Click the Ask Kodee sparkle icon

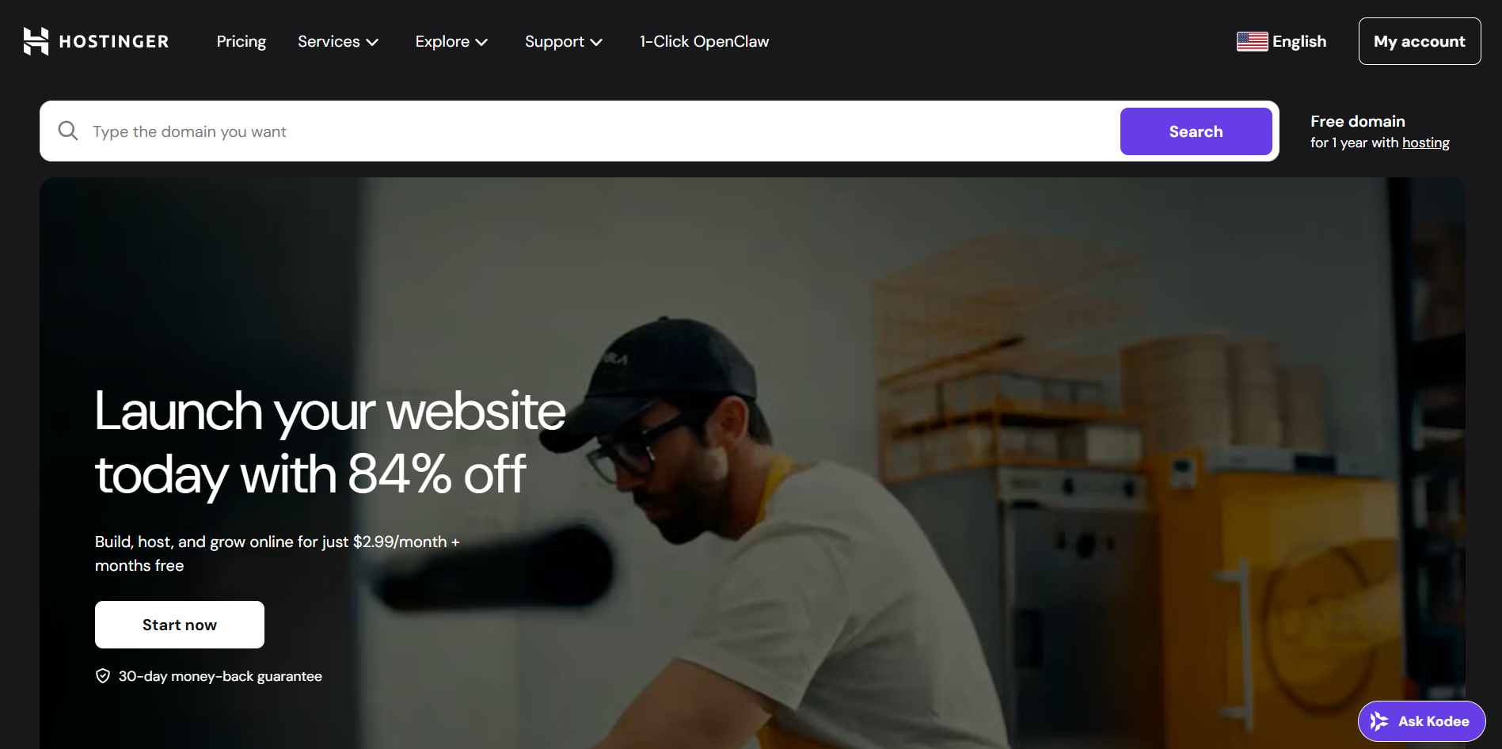[x=1378, y=721]
